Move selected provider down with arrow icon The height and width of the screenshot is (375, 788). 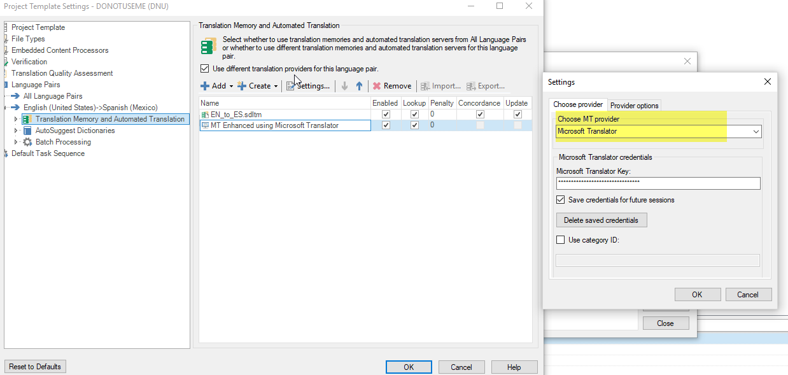click(345, 86)
